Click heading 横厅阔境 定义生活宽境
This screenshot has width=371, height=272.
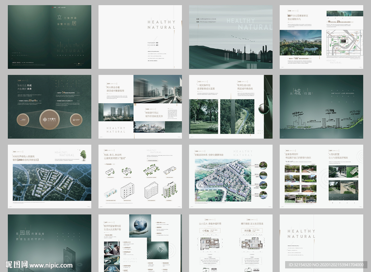tap(252, 224)
